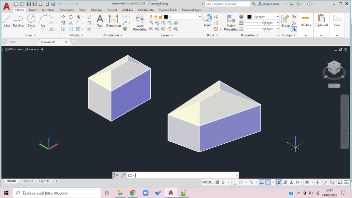
Task: Toggle isometric drafting in status bar
Action: tap(251, 182)
